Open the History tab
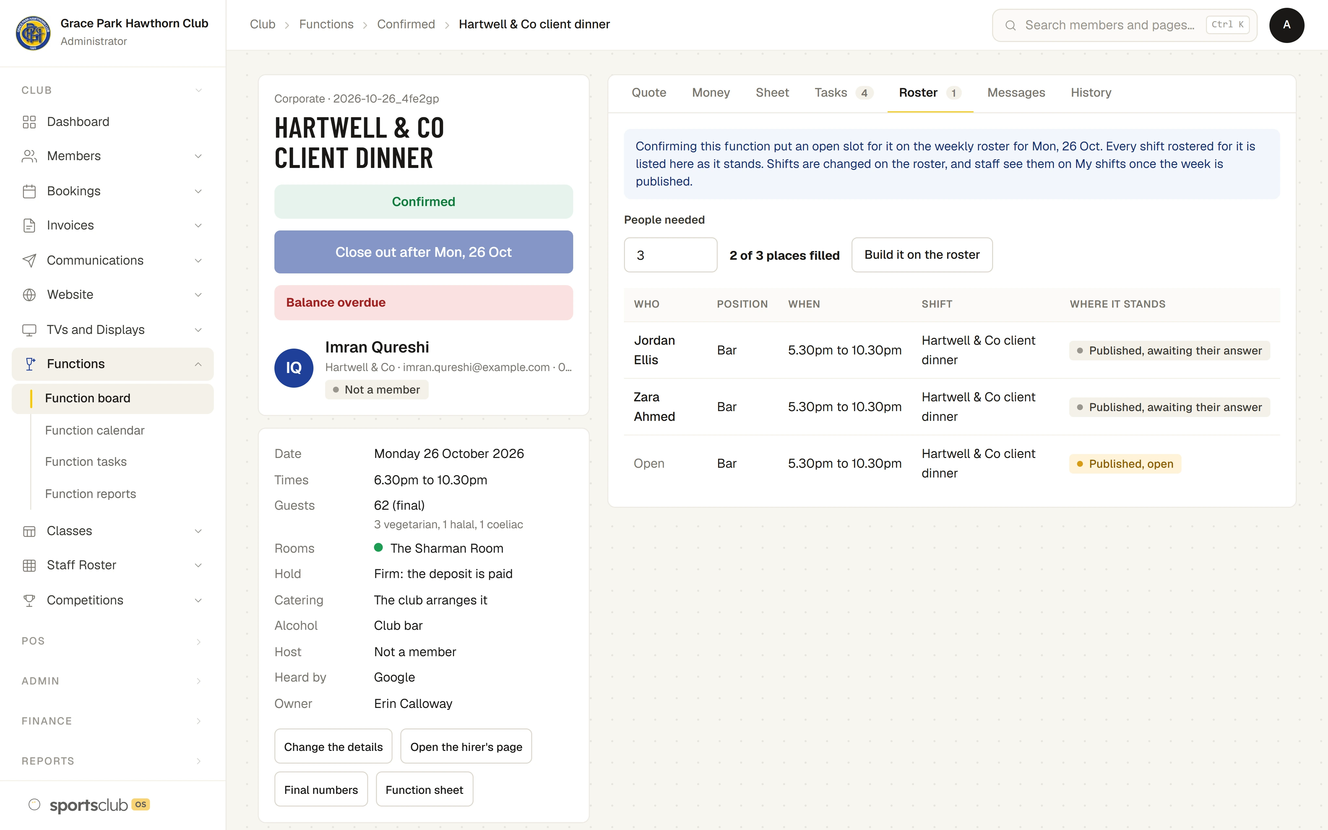Screen dimensions: 1328x830 pyautogui.click(x=1090, y=93)
